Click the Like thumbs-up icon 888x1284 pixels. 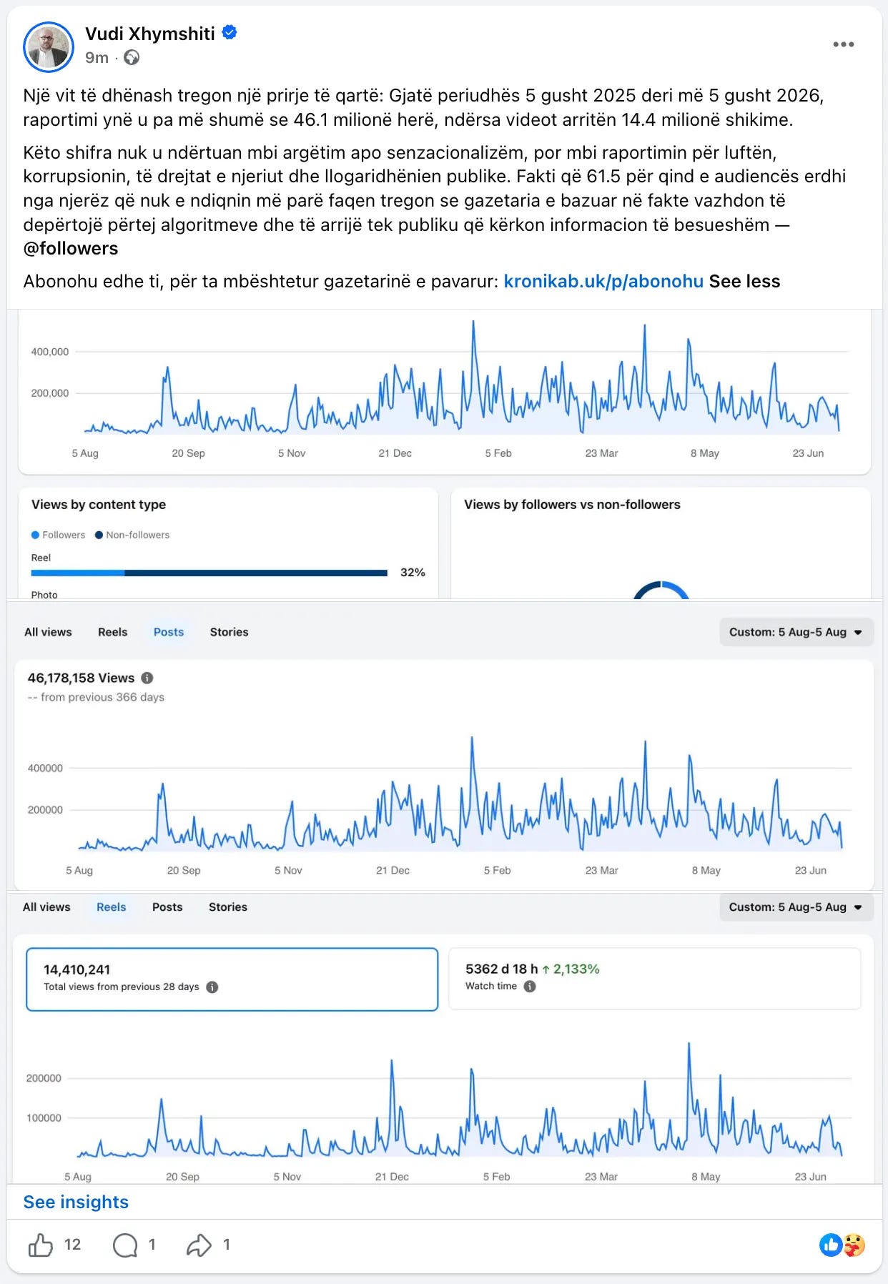pyautogui.click(x=41, y=1245)
